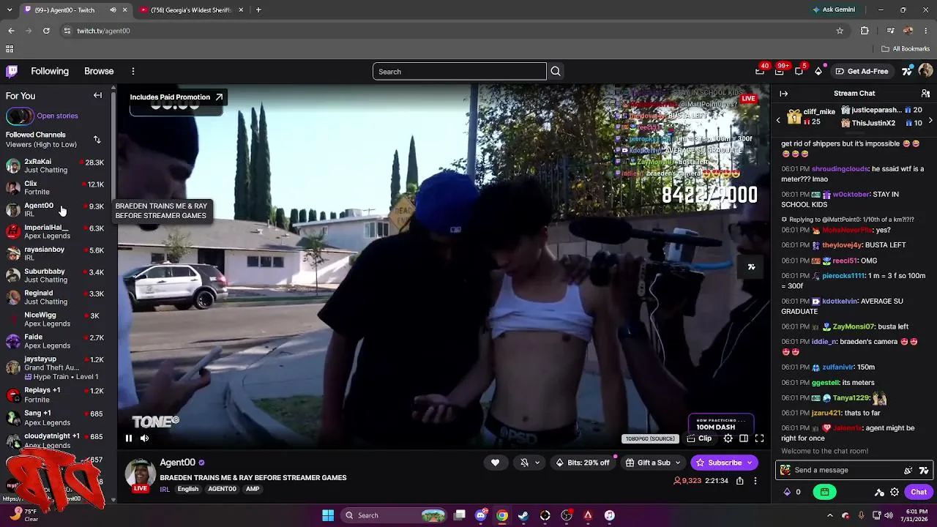Screen dimensions: 937x527
Task: Mute the stream volume
Action: pyautogui.click(x=144, y=438)
